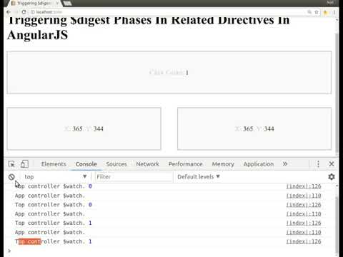Click the page vertical scrollbar
343x257 pixels.
coord(337,93)
